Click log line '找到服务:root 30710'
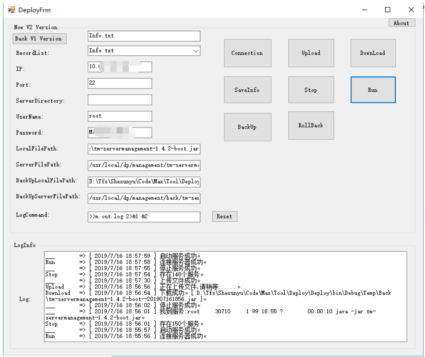Viewport: 425px width, 357px height. click(x=211, y=315)
